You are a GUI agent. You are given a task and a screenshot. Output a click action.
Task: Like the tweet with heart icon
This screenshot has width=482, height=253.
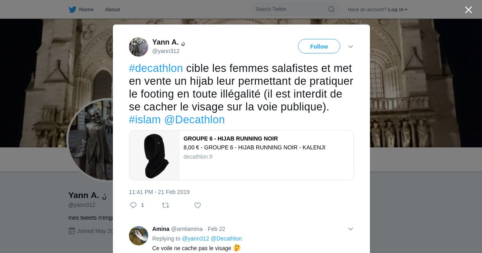click(198, 205)
